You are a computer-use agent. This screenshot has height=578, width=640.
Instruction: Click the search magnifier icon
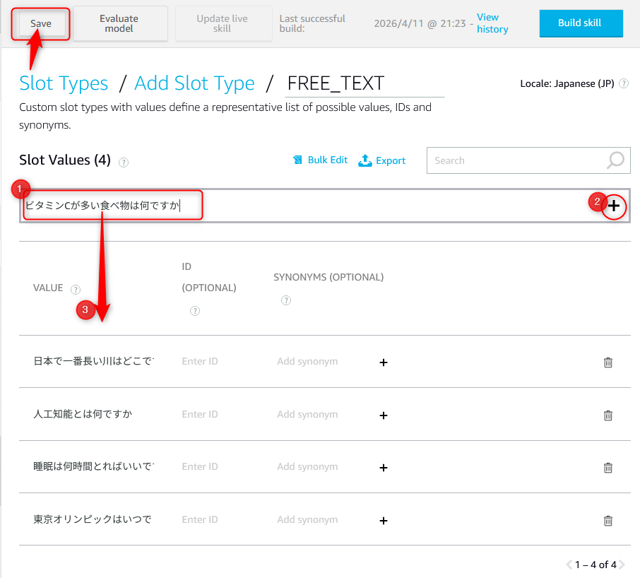(x=615, y=160)
